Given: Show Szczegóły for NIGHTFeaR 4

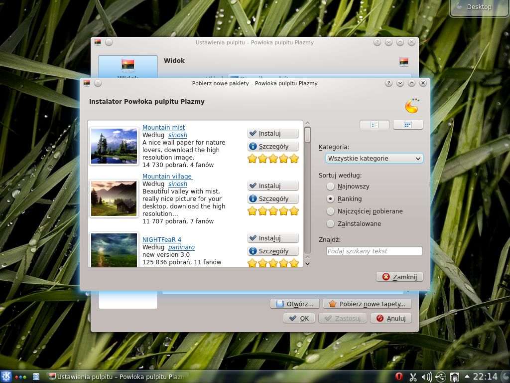Looking at the screenshot, I should (273, 251).
